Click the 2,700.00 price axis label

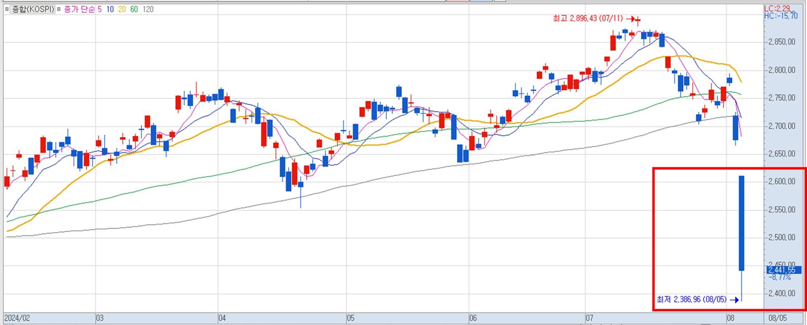coord(782,126)
